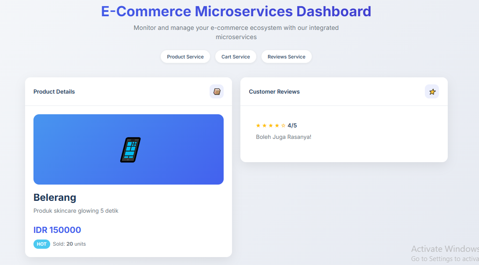Open the Reviews Service pill
The image size is (479, 265).
coord(287,57)
